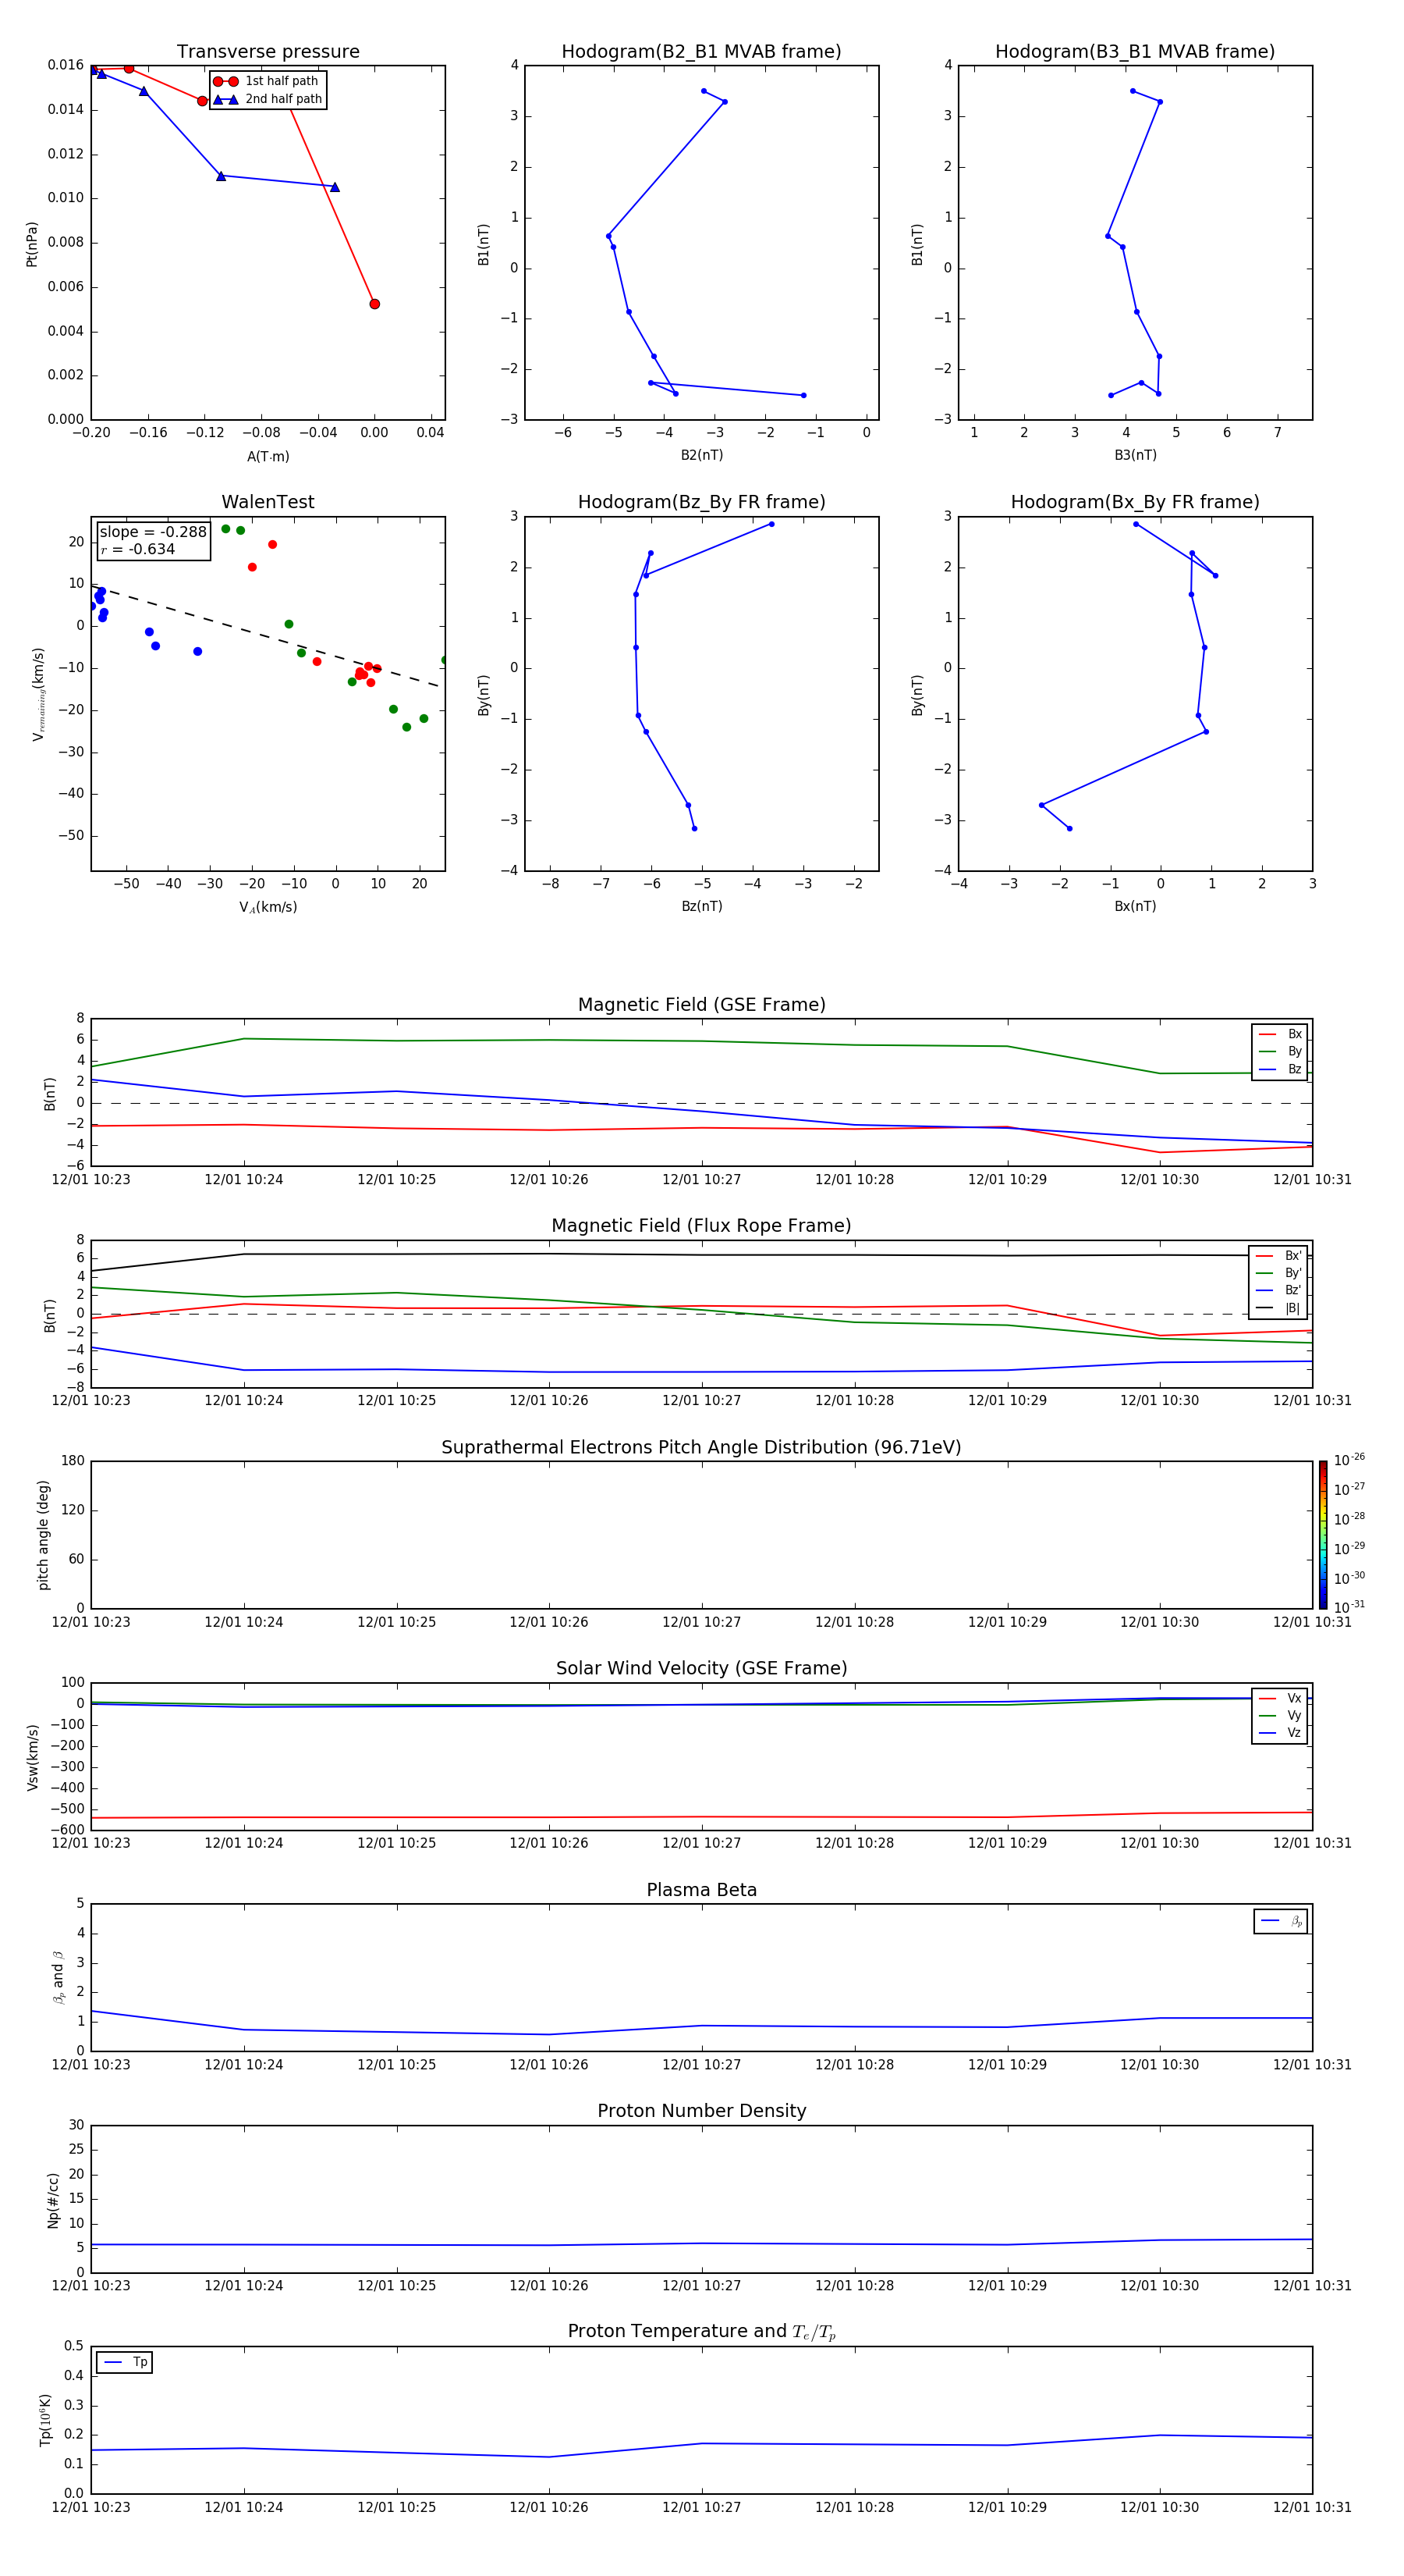Click the 'Bx(nT)' x-axis label

tap(1135, 907)
